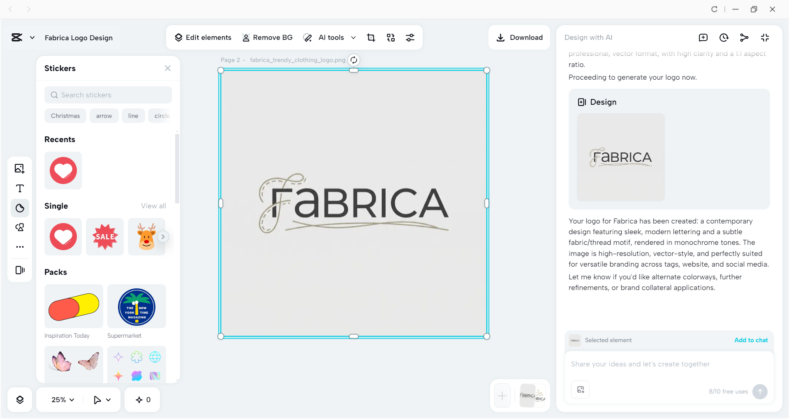
Task: Click the heart sticker under Recents
Action: 63,170
